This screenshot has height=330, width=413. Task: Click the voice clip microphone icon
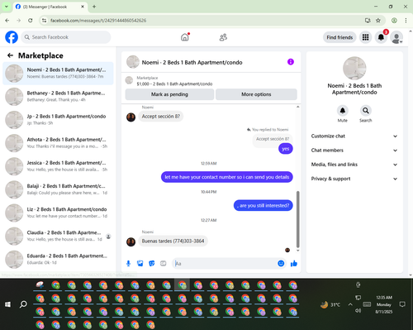[x=128, y=264]
